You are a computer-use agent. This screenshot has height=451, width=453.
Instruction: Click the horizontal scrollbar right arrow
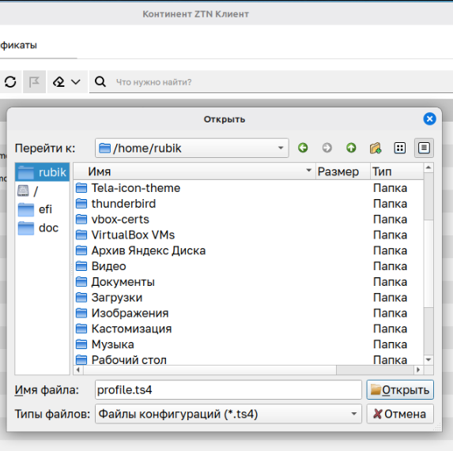tap(418, 370)
